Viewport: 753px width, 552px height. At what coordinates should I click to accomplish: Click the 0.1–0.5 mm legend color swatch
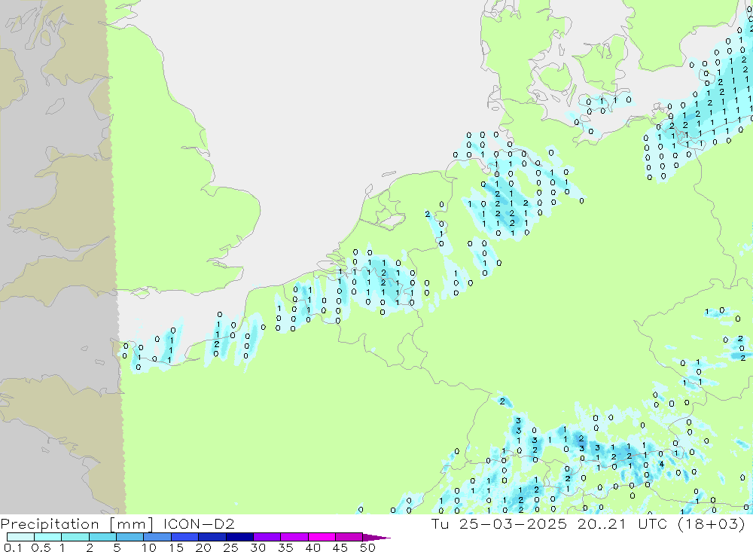(20, 537)
